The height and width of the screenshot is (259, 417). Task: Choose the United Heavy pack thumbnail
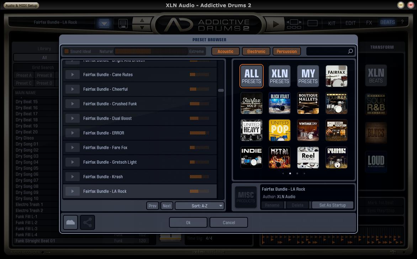point(251,130)
